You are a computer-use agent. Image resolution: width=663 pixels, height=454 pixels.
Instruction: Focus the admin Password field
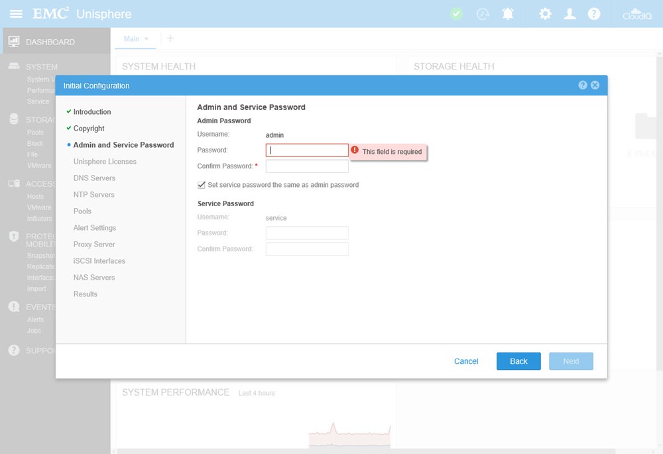(x=307, y=150)
